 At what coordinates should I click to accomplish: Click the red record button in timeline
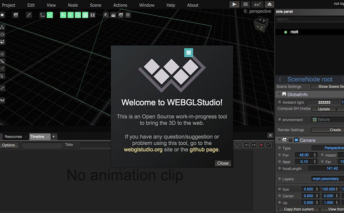point(261,145)
